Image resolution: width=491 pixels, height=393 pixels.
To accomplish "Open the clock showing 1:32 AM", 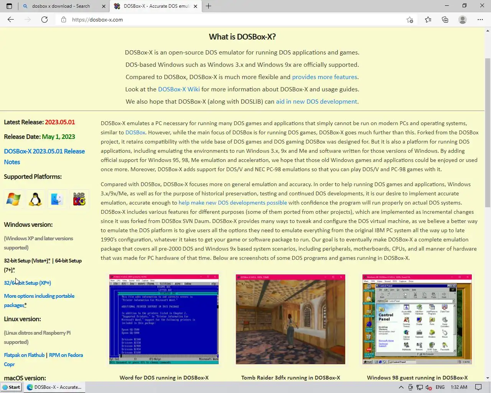I will point(459,387).
